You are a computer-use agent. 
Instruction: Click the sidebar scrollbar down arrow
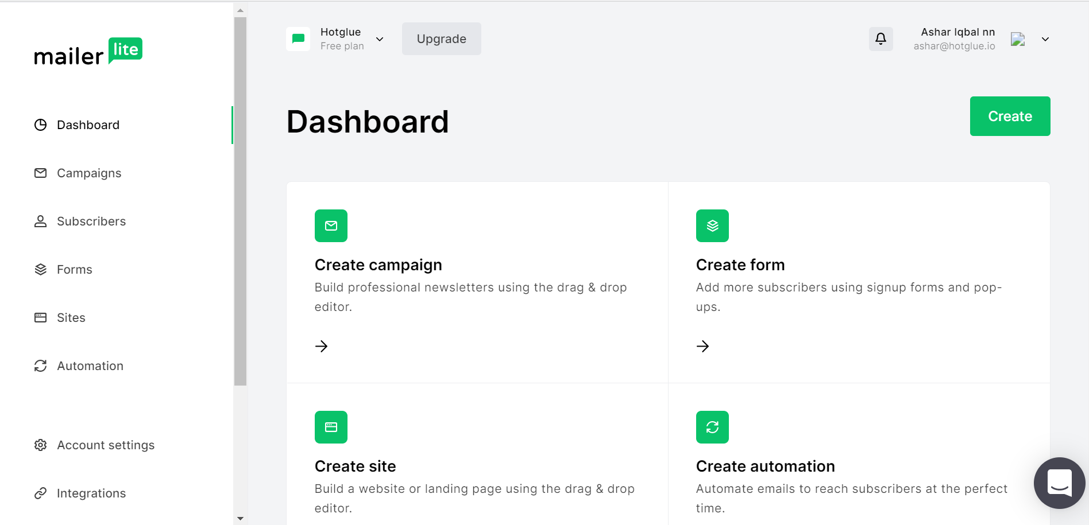(x=240, y=518)
